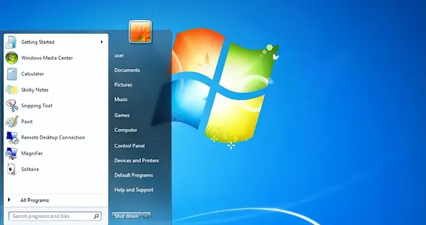Click the Magnifier label
Viewport: 426px width, 225px height.
click(32, 153)
